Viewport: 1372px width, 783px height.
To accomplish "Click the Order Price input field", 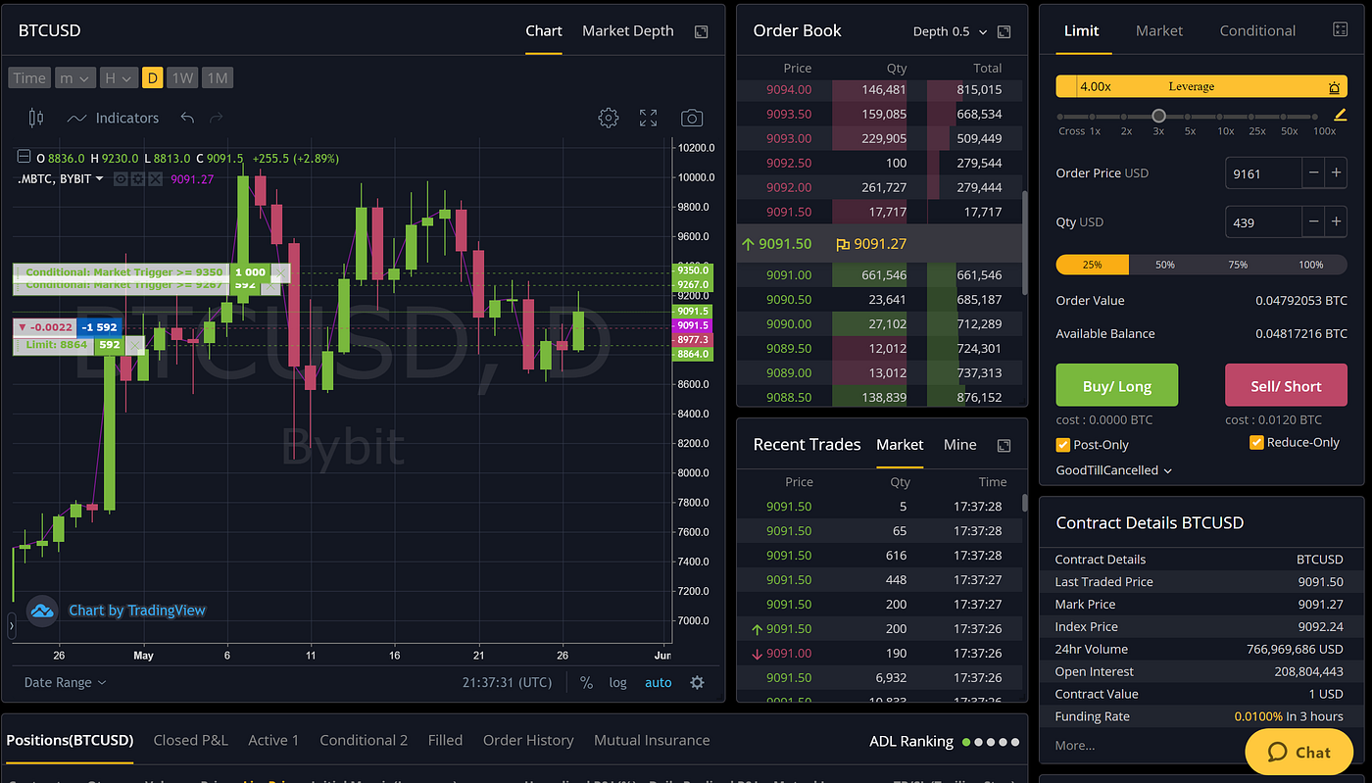I will pyautogui.click(x=1263, y=173).
